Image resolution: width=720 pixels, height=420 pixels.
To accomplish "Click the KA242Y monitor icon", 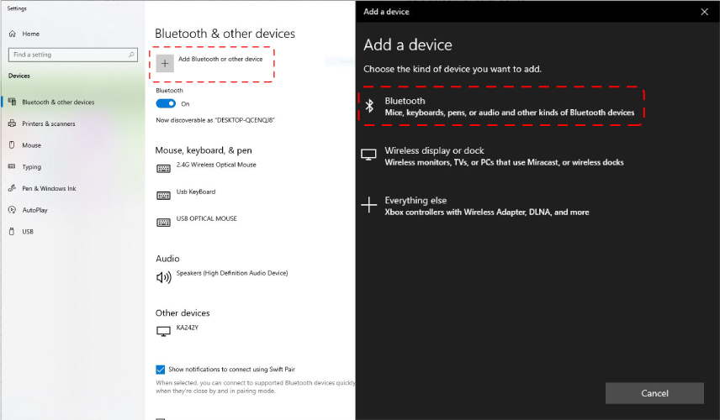I will click(x=163, y=331).
